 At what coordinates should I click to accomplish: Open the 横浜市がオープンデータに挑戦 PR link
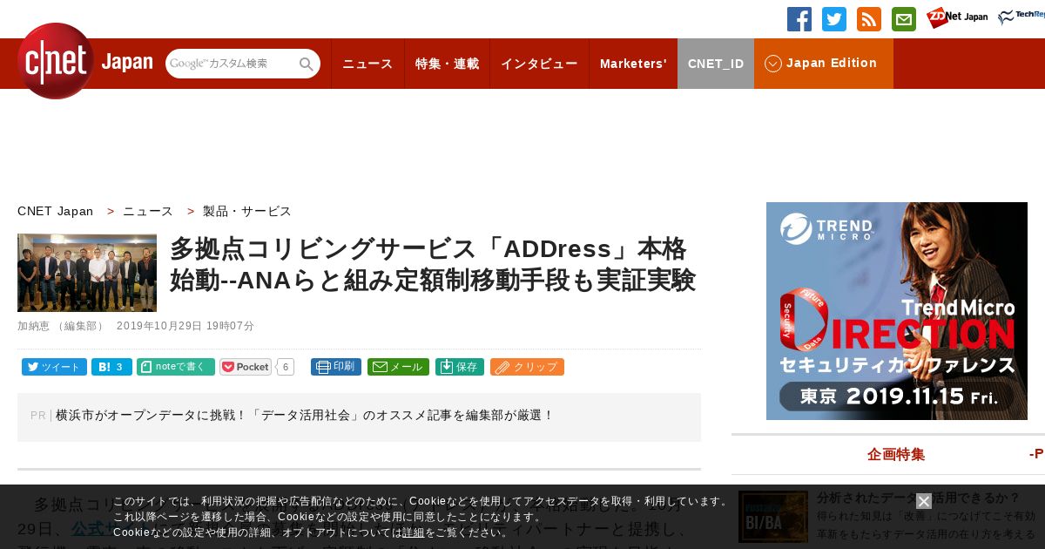click(305, 416)
